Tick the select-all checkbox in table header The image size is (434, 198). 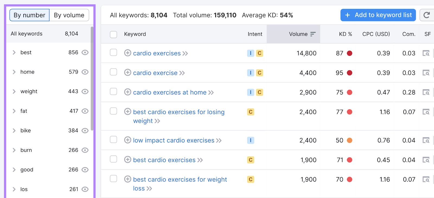tap(113, 34)
